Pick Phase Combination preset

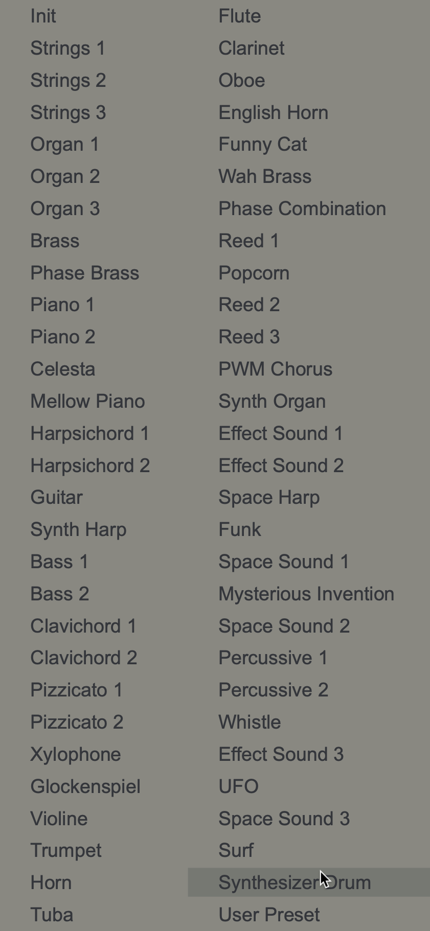click(x=302, y=209)
